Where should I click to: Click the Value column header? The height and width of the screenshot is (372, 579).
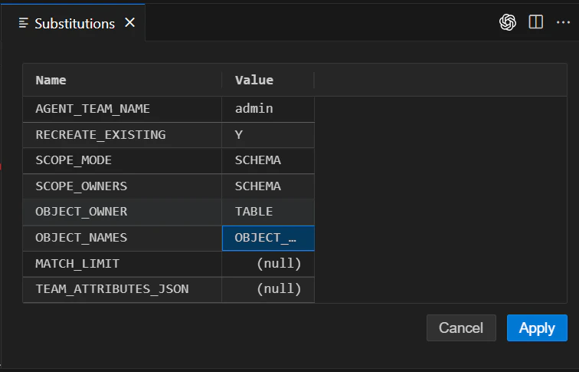click(x=254, y=80)
